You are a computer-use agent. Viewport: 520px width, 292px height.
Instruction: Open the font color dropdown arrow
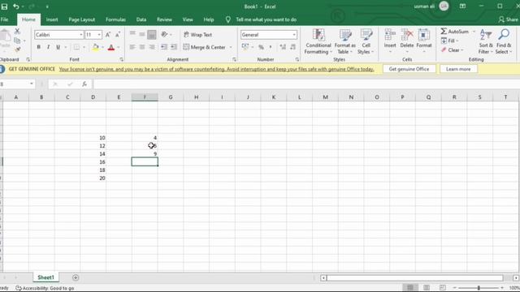118,47
